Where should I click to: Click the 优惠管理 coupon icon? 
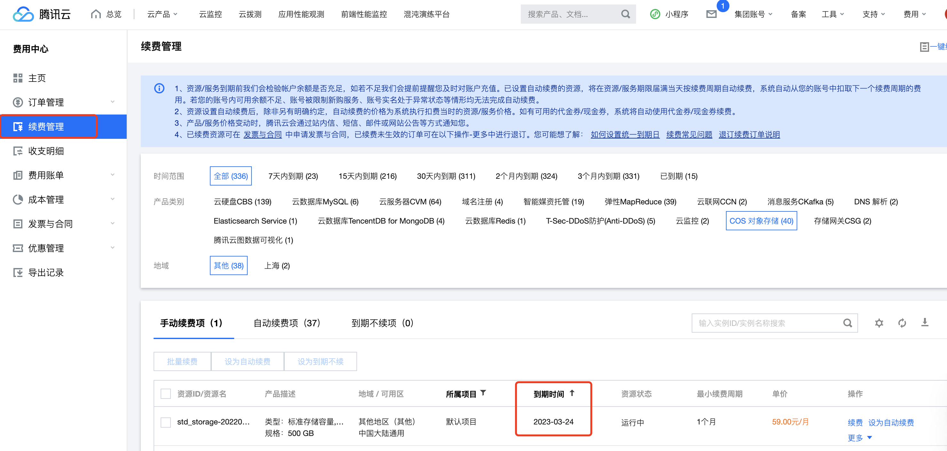coord(18,248)
